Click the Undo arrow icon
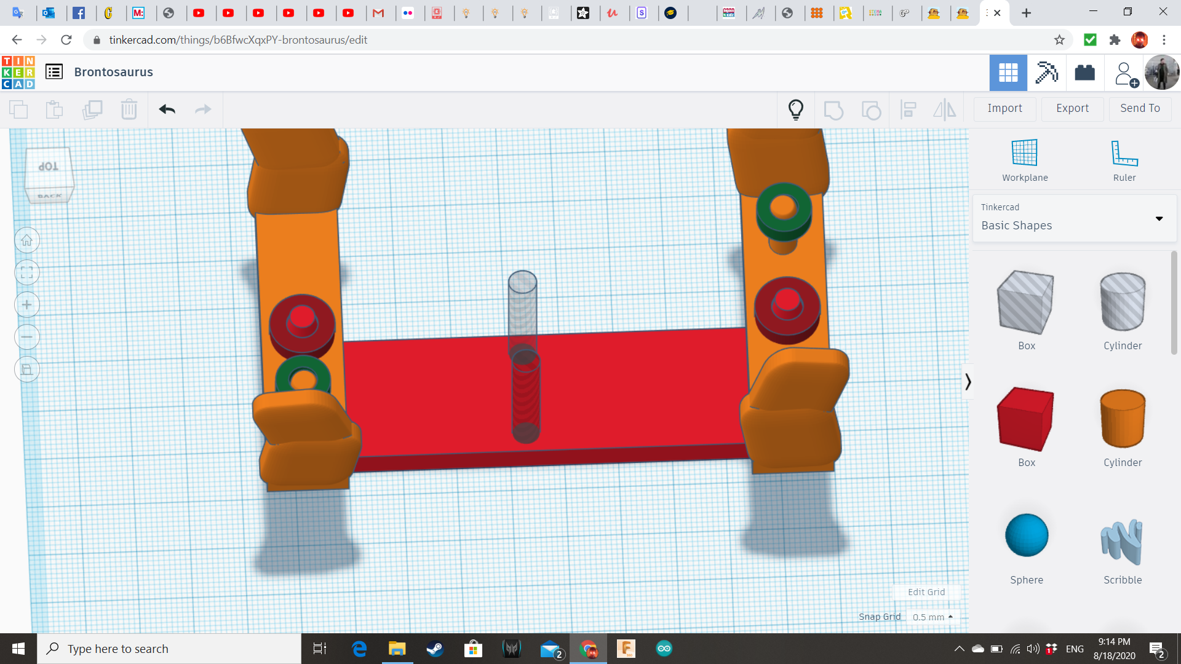The height and width of the screenshot is (664, 1181). (x=167, y=109)
